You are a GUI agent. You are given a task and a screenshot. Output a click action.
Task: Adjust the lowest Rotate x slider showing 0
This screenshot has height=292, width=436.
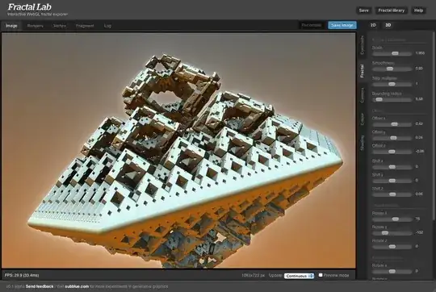coord(392,271)
